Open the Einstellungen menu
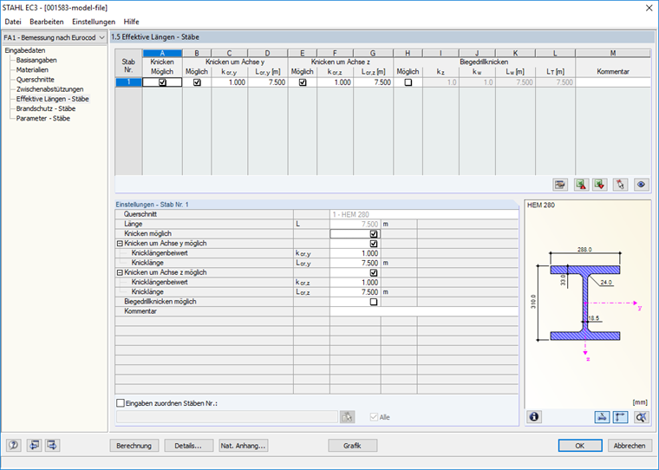Image resolution: width=659 pixels, height=470 pixels. pyautogui.click(x=94, y=22)
